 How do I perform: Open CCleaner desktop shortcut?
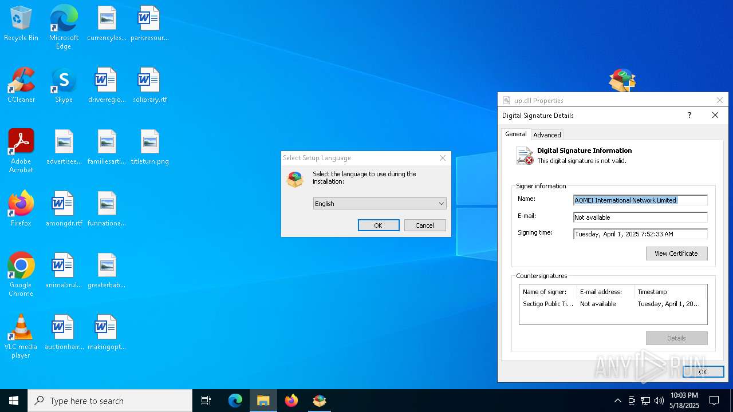[21, 86]
